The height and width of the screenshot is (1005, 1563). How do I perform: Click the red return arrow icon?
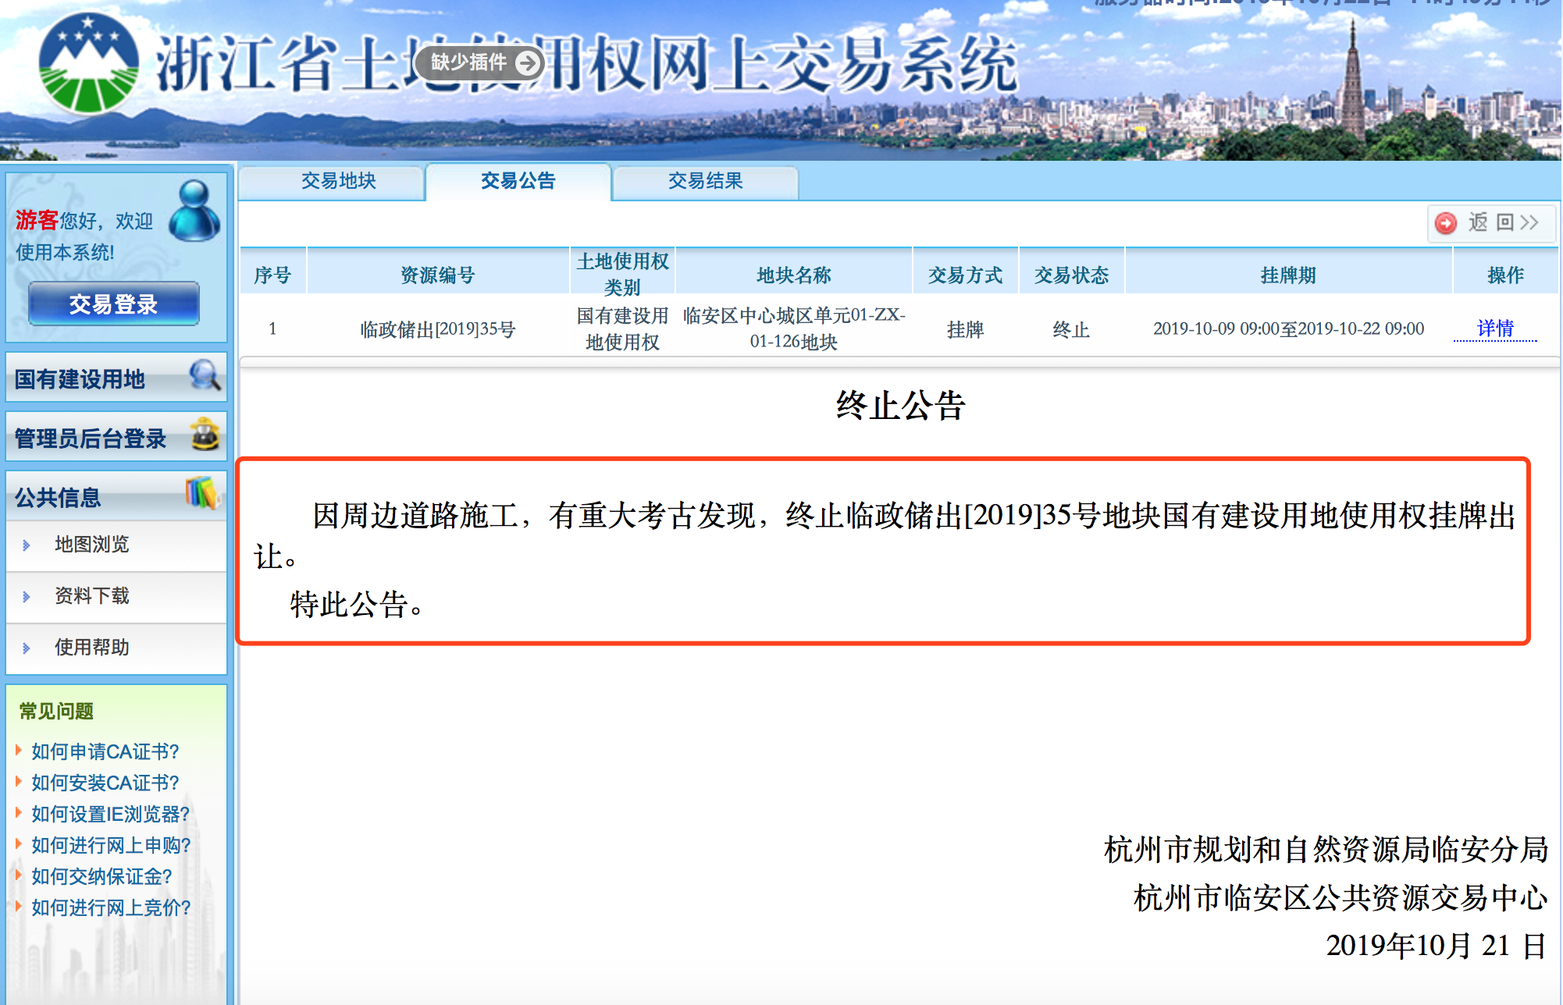point(1446,223)
